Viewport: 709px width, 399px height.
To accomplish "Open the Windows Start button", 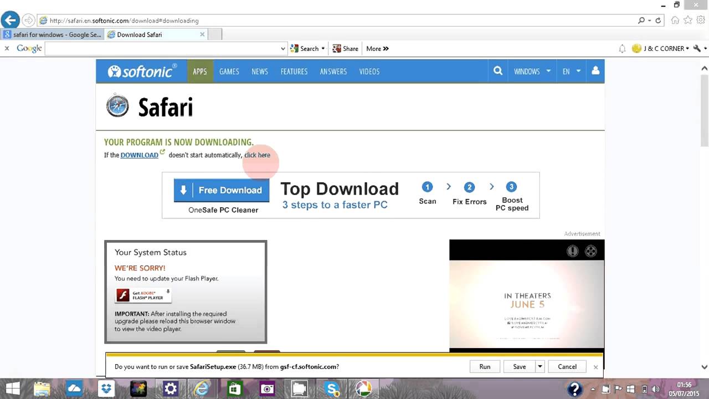I will 13,388.
